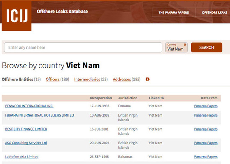This screenshot has height=164, width=230.
Task: Open The Panama Papers menu item
Action: pos(173,12)
